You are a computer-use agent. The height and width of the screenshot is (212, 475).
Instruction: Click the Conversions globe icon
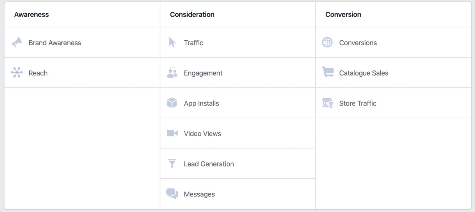327,42
